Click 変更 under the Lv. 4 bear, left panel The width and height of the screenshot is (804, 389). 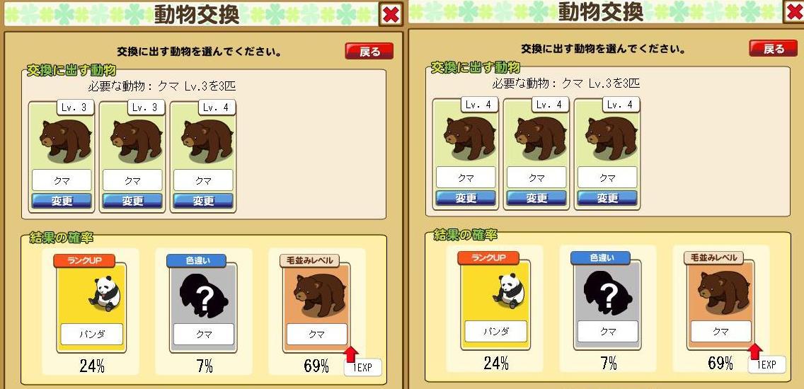[203, 200]
